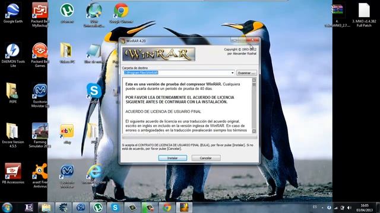Launch Skype from the desktop icon
Viewport: 380px width, 213px height.
(94, 93)
